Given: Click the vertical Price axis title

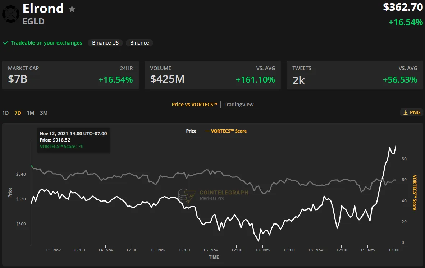Looking at the screenshot, I should click(10, 192).
